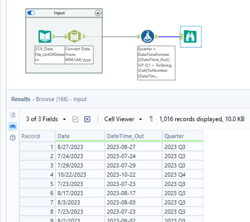The height and width of the screenshot is (222, 250).
Task: Click the 359_Data File_ListOfDates annotation
Action: pyautogui.click(x=50, y=55)
